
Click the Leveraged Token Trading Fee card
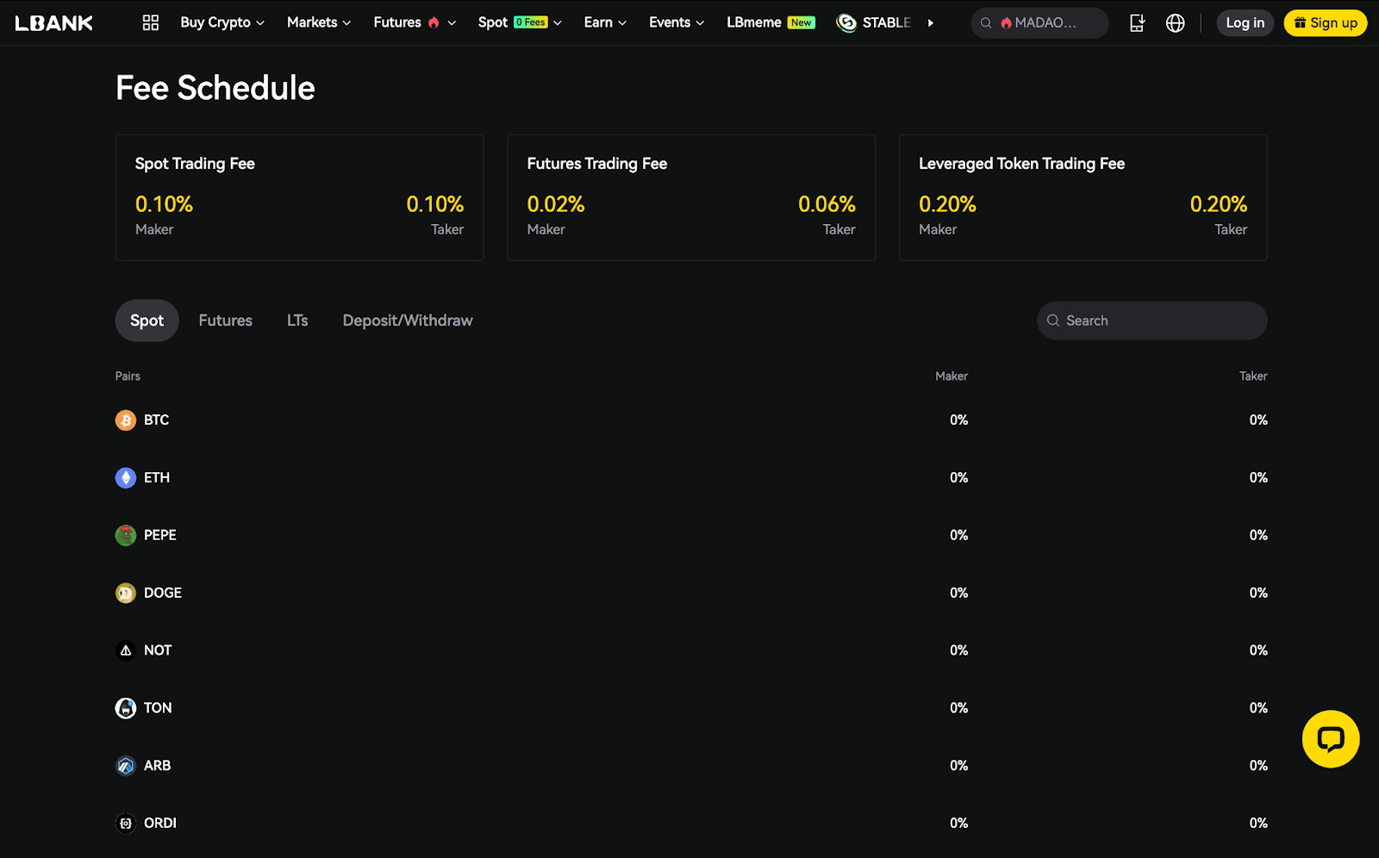[x=1083, y=197]
